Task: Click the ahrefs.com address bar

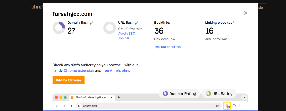Action: click(x=149, y=106)
